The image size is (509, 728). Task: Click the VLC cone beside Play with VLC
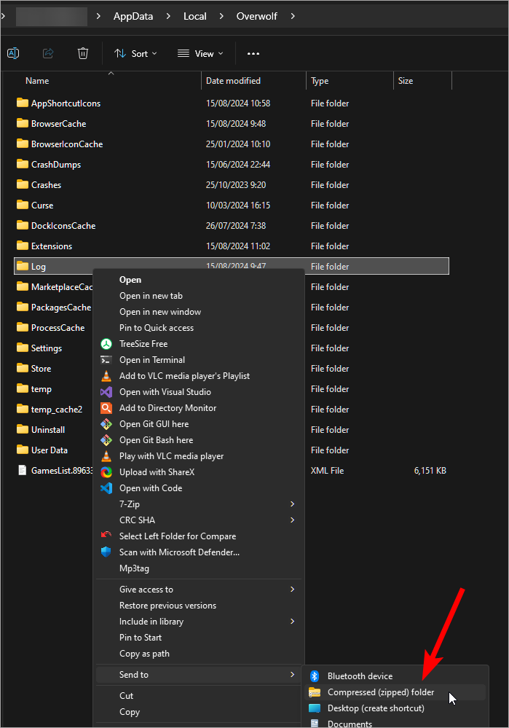[x=106, y=456]
